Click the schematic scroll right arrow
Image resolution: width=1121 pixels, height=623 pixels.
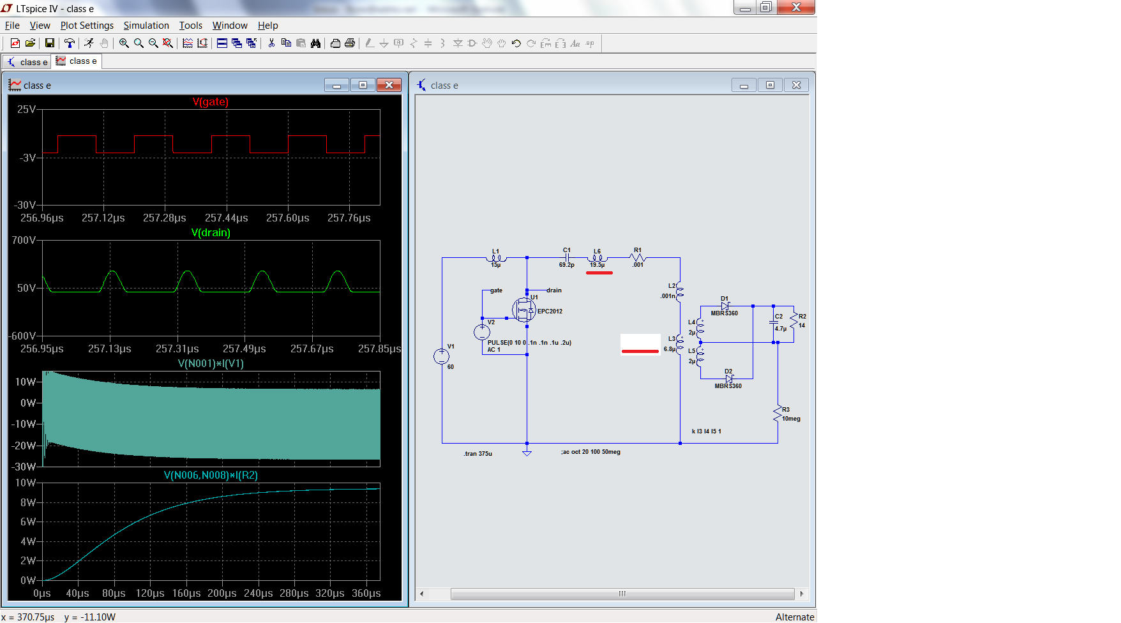click(802, 594)
